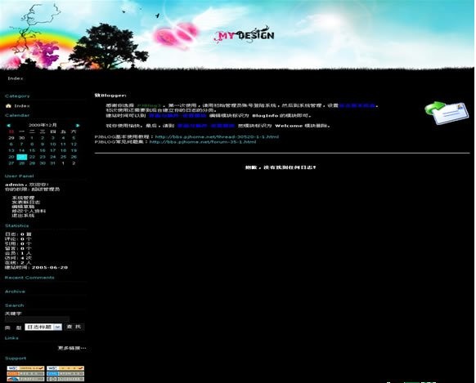
Task: Open the search type dropdown 日志标题
Action: tap(43, 327)
